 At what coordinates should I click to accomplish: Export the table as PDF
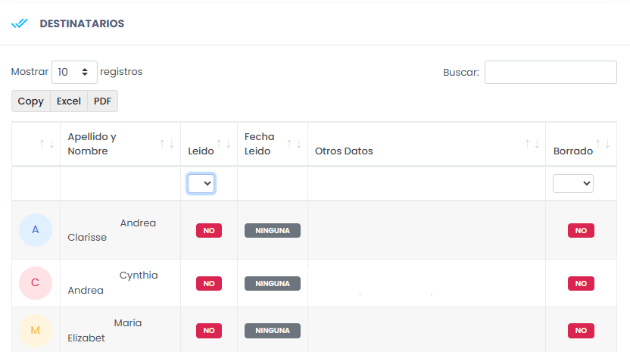click(102, 101)
